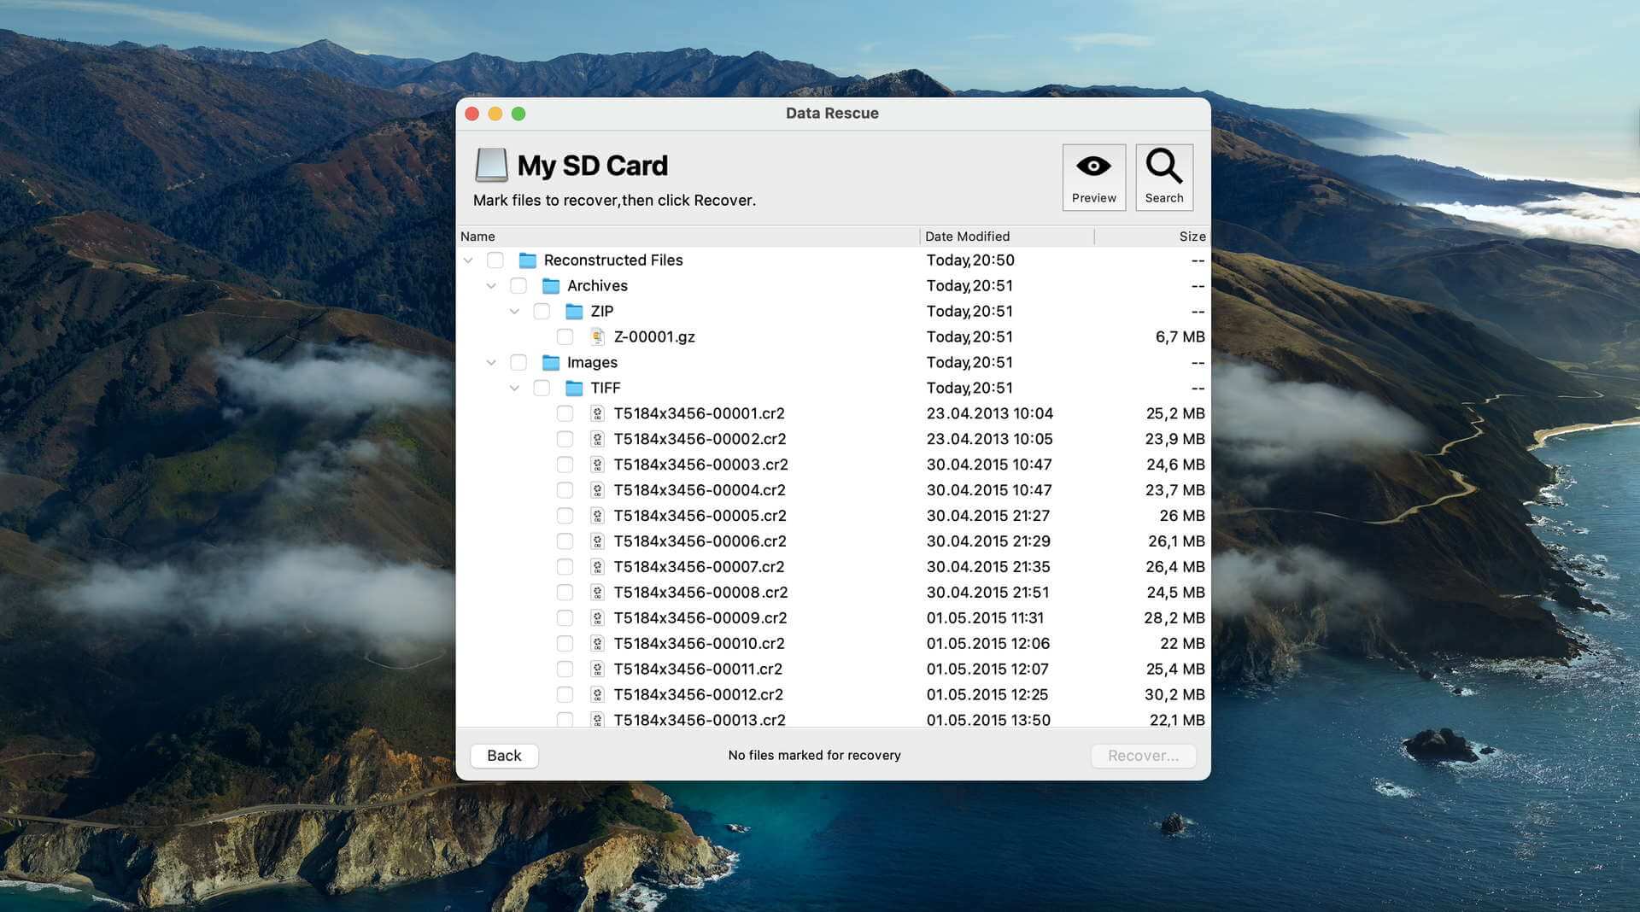The image size is (1640, 912).
Task: Click file icon of T5184x3456-00011.cr2
Action: coord(598,669)
